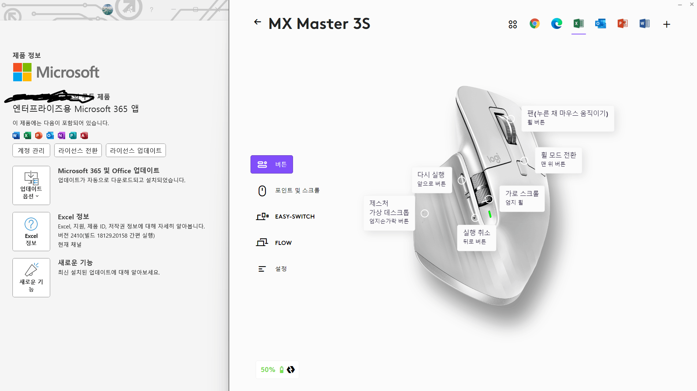Click the 라이선스 업데이트 button

pos(136,150)
